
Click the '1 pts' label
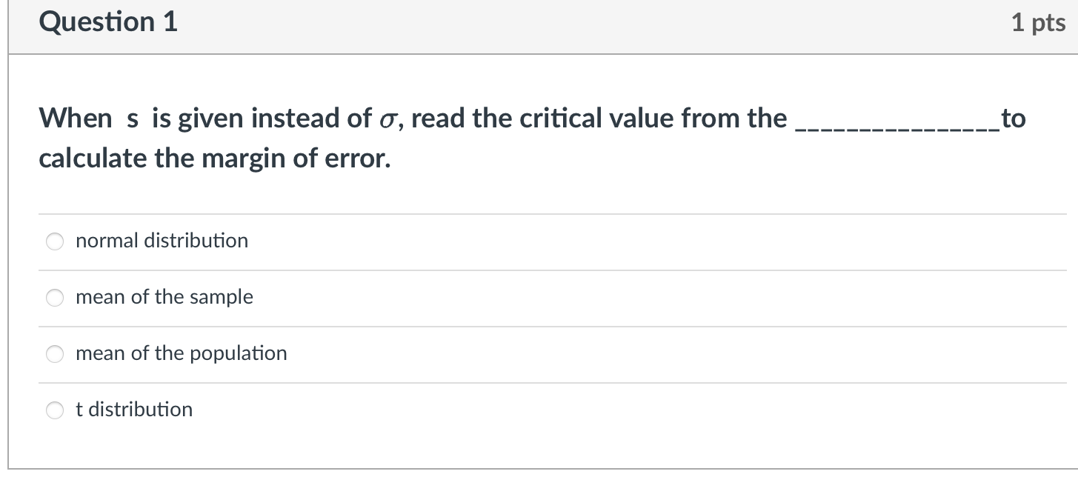coord(1039,21)
